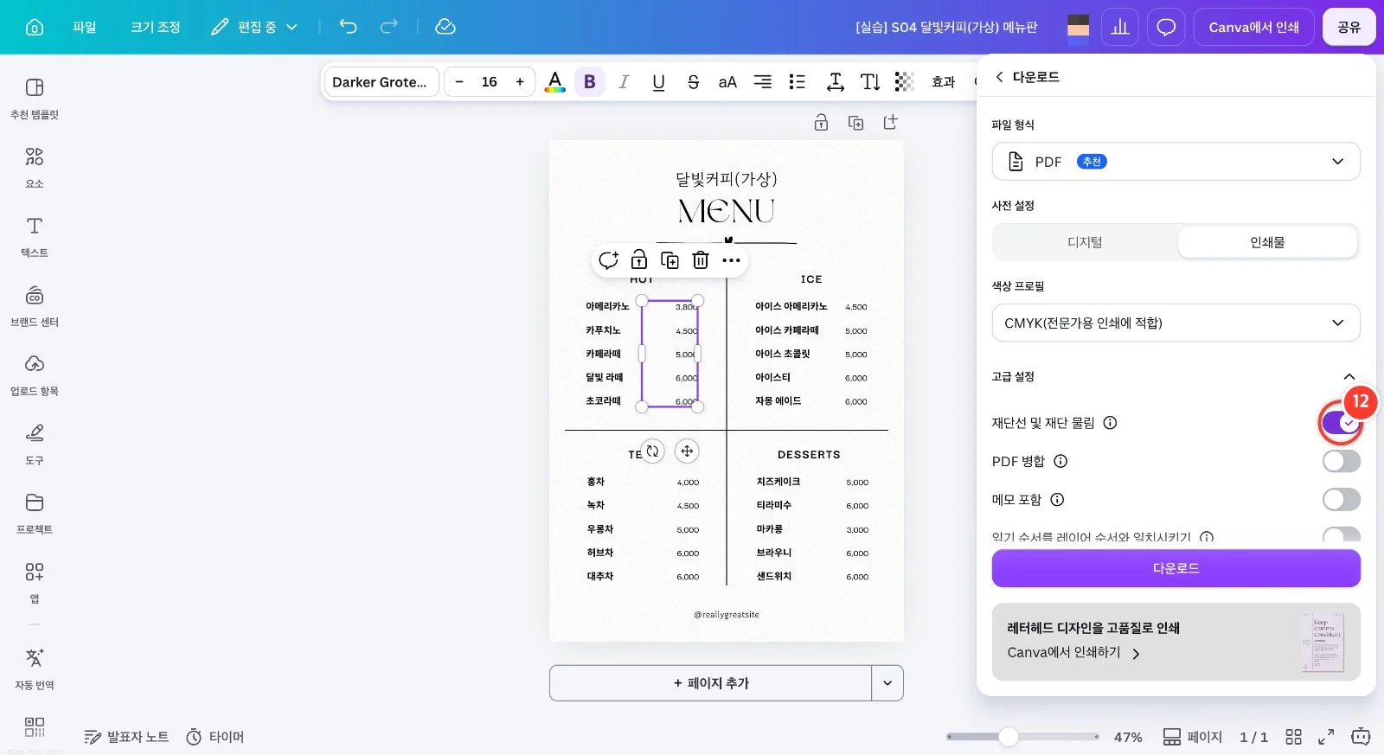Change text alignment
This screenshot has height=755, width=1384.
[x=762, y=82]
